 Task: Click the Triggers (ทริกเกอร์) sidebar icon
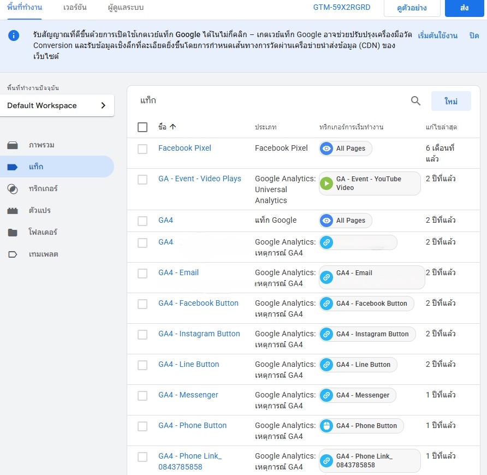tap(13, 189)
